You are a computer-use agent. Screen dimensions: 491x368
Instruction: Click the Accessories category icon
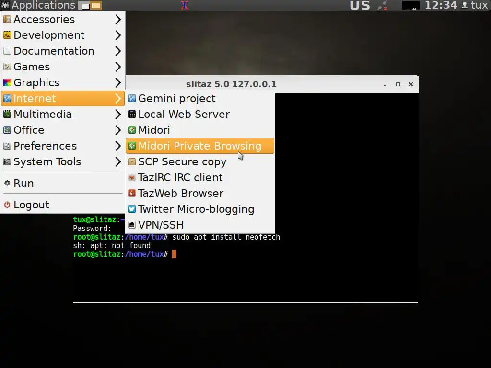pyautogui.click(x=7, y=19)
